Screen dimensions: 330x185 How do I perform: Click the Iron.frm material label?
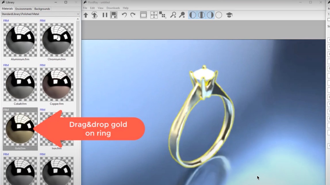coord(57,148)
